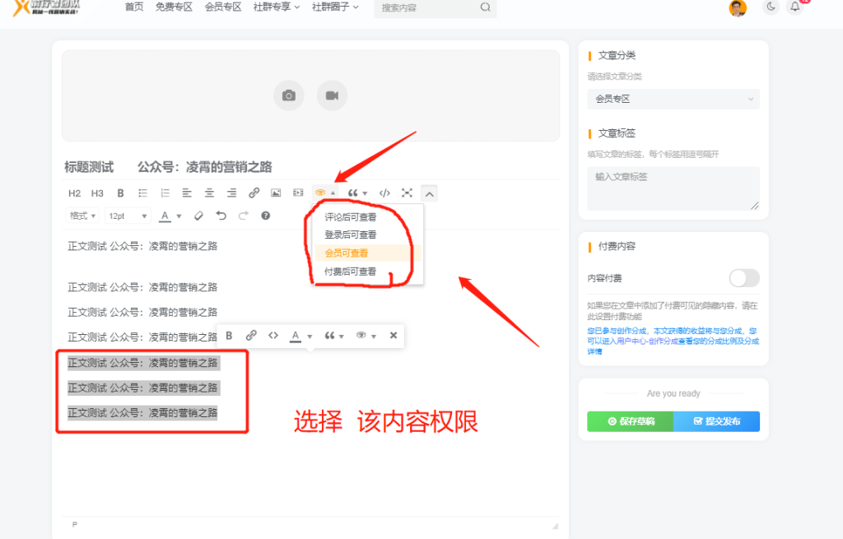The height and width of the screenshot is (539, 843).
Task: Apply bold formatting from main toolbar
Action: point(119,193)
